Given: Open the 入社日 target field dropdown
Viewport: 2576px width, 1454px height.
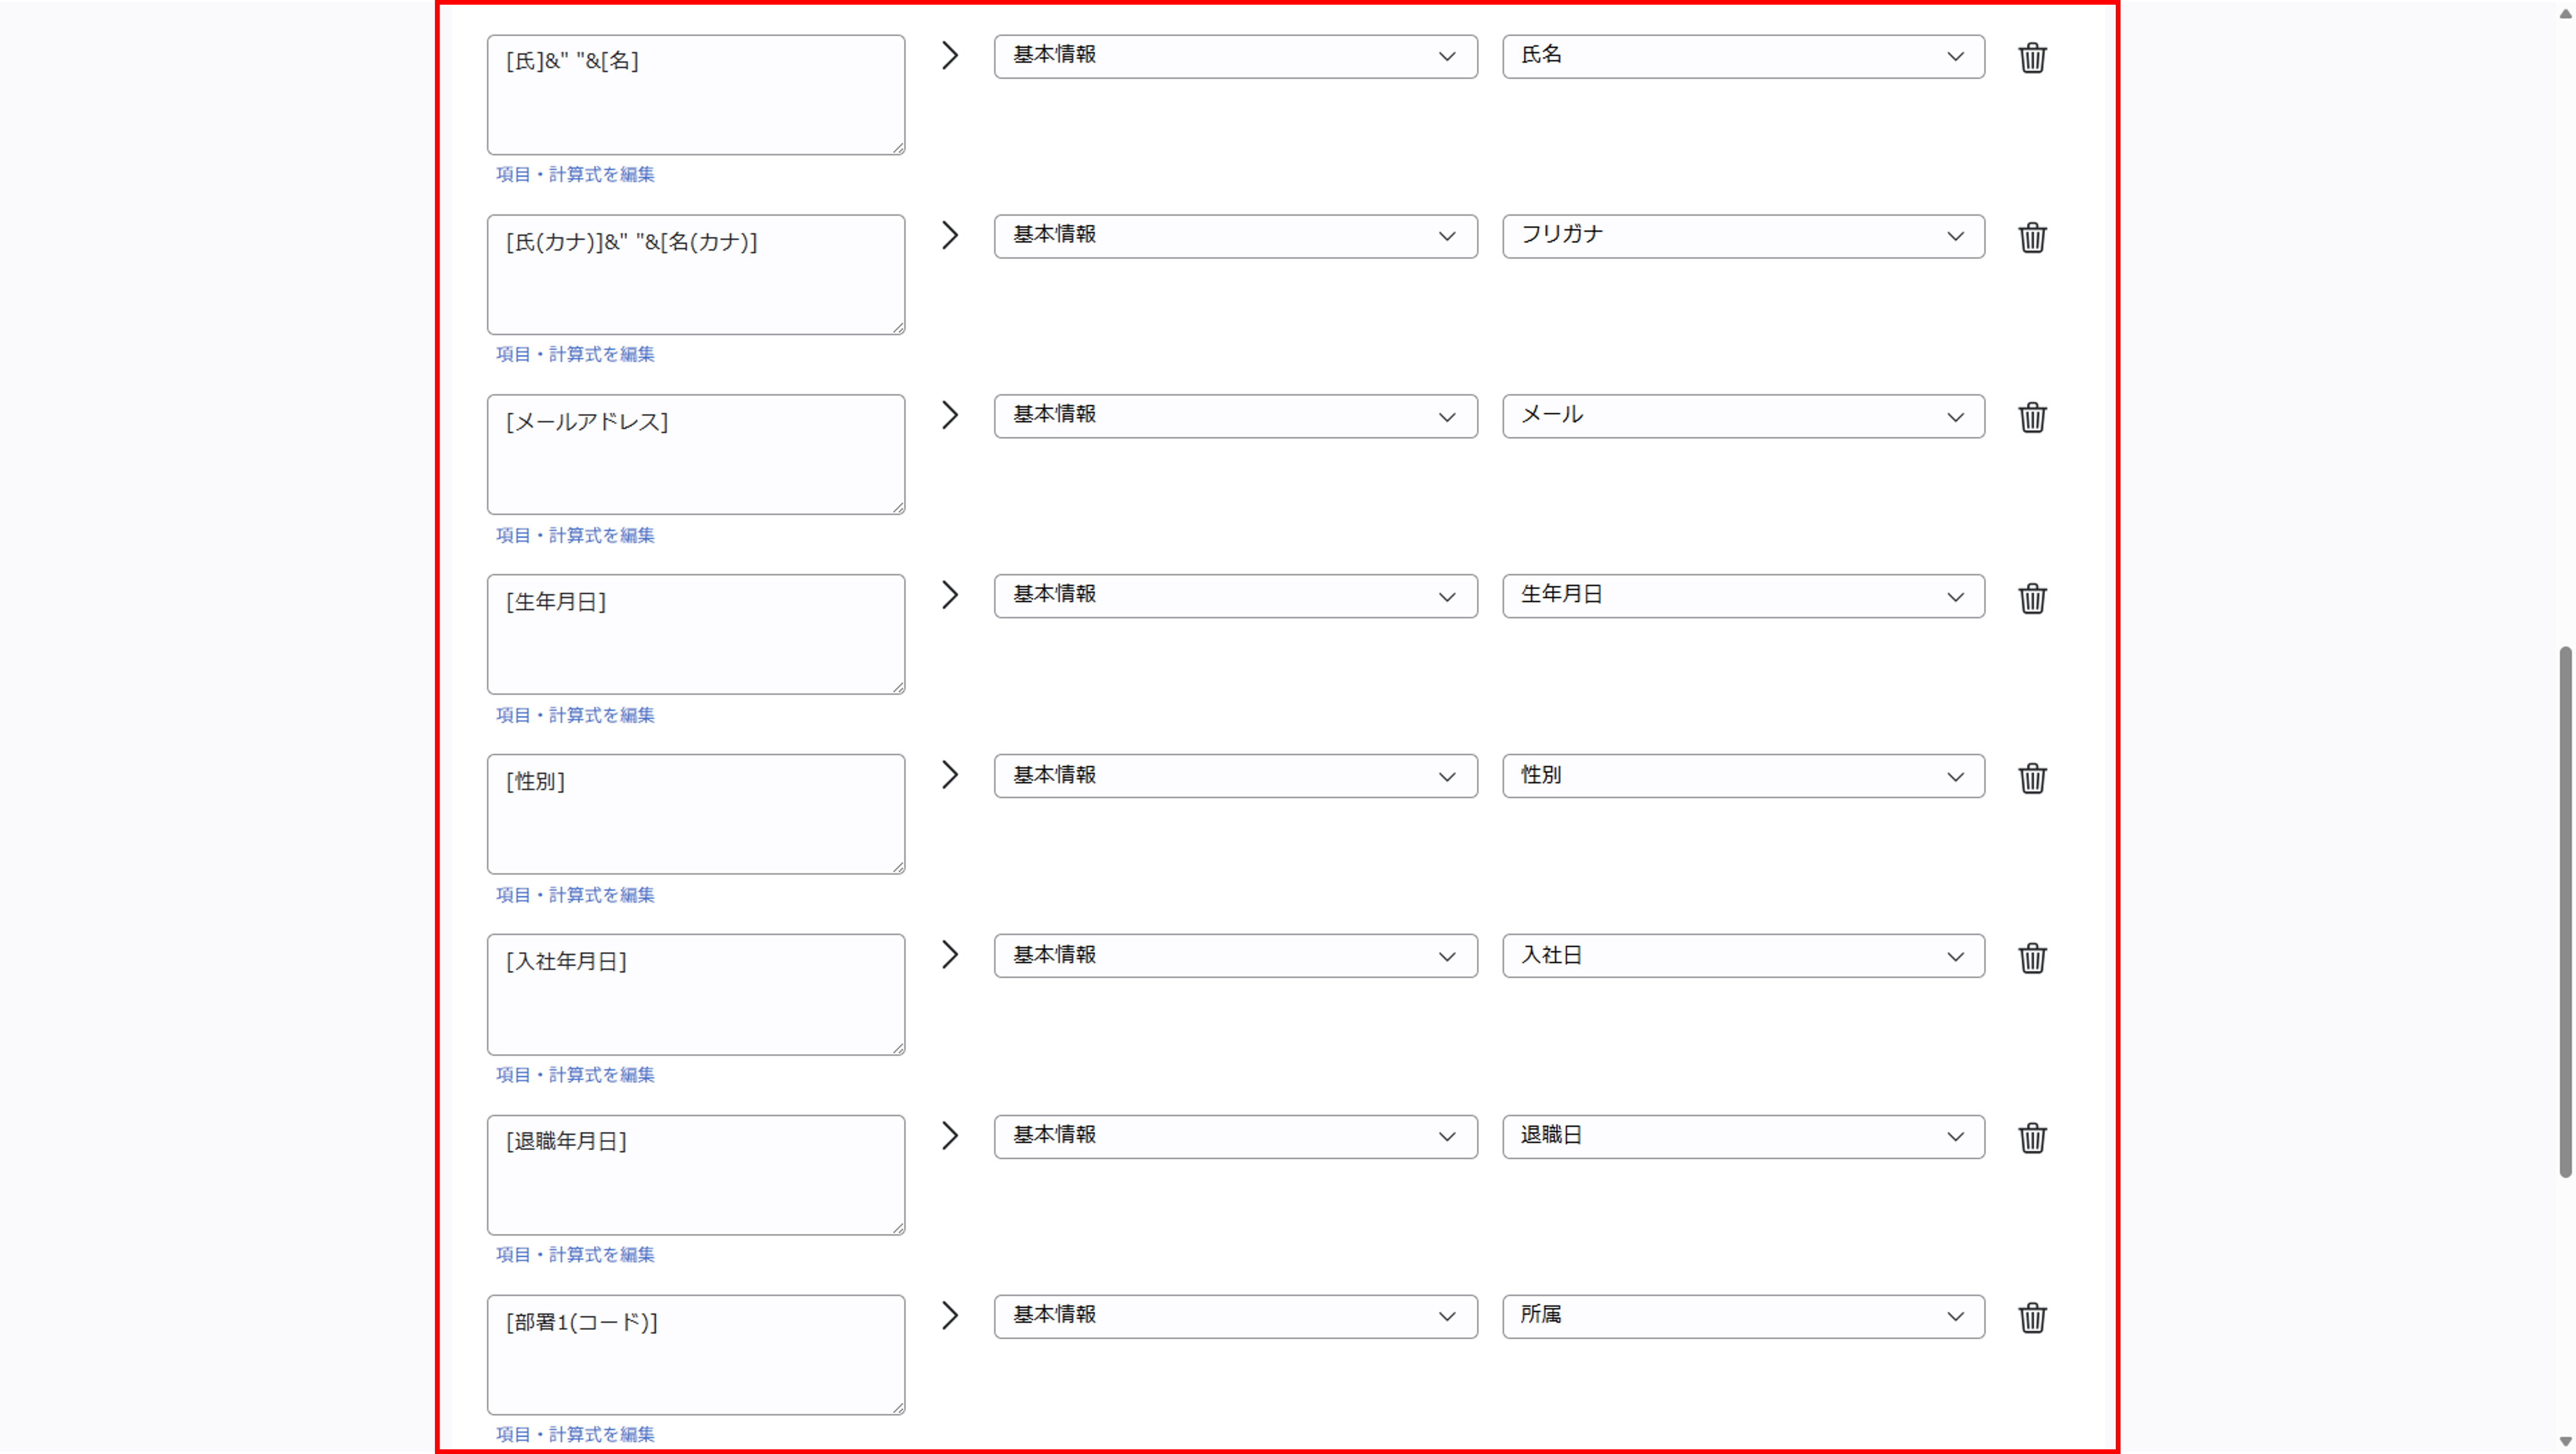Looking at the screenshot, I should pos(1743,956).
